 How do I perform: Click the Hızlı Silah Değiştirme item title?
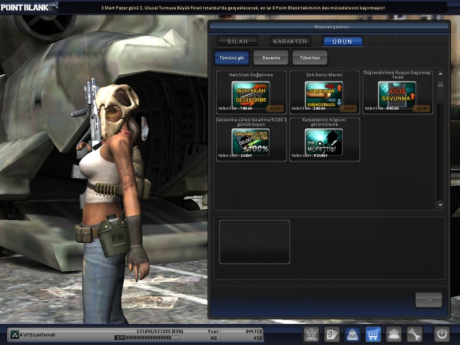point(251,75)
